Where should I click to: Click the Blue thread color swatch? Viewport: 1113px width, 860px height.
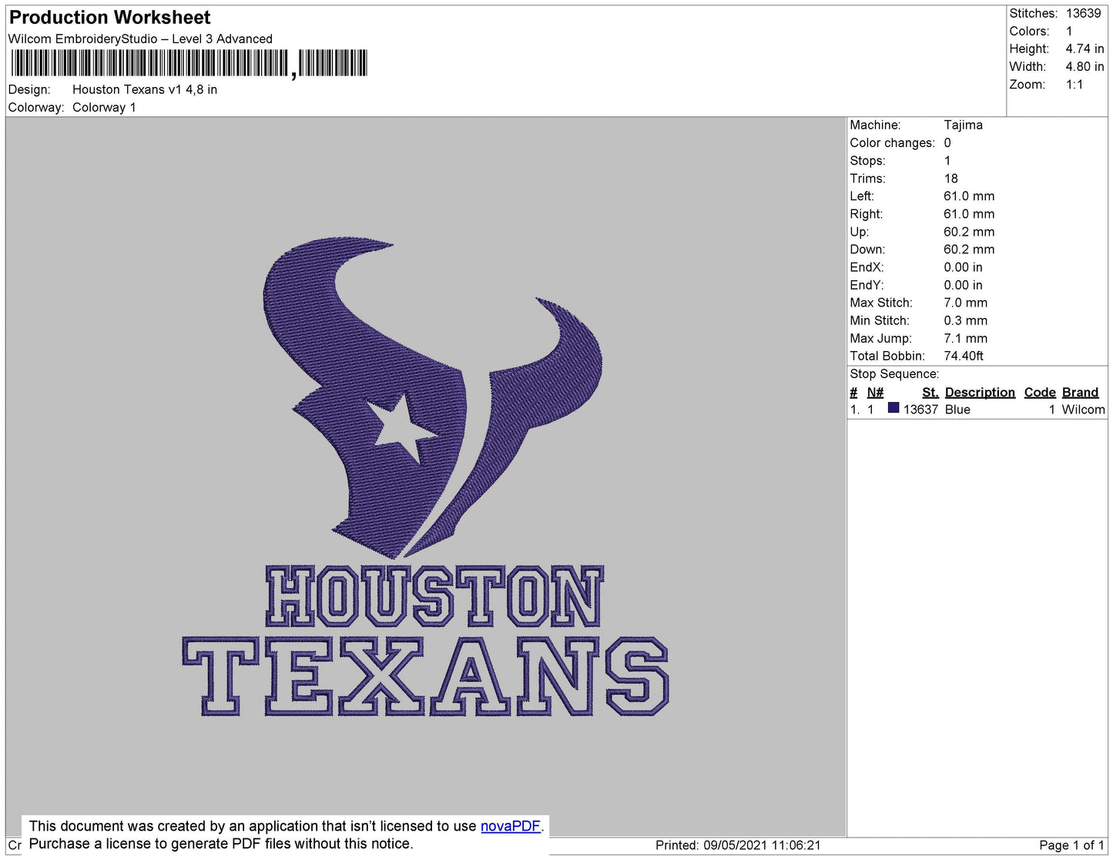click(893, 408)
